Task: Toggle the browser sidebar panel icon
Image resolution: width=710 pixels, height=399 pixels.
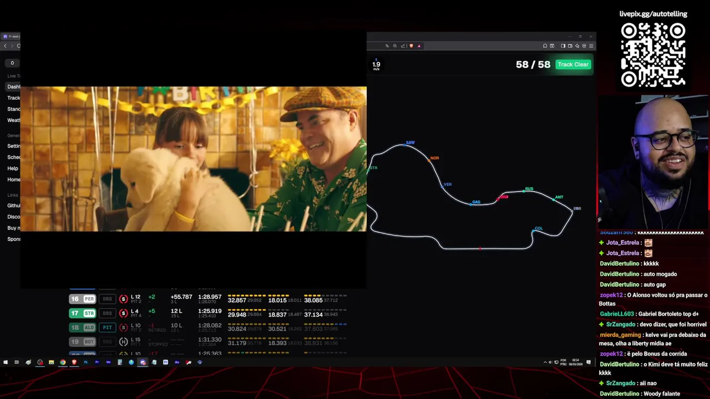Action: pos(563,46)
